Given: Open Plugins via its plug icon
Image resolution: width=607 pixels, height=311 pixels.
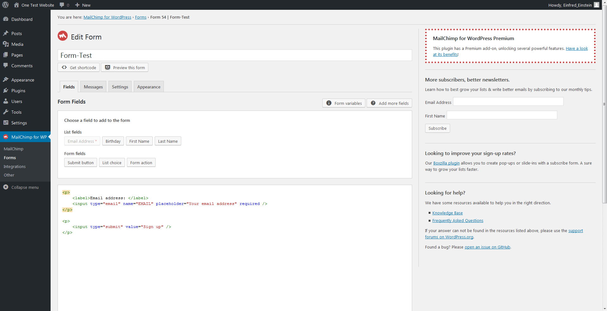Looking at the screenshot, I should [6, 91].
